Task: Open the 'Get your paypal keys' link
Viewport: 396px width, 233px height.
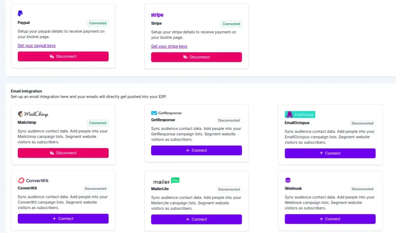Action: pyautogui.click(x=36, y=45)
